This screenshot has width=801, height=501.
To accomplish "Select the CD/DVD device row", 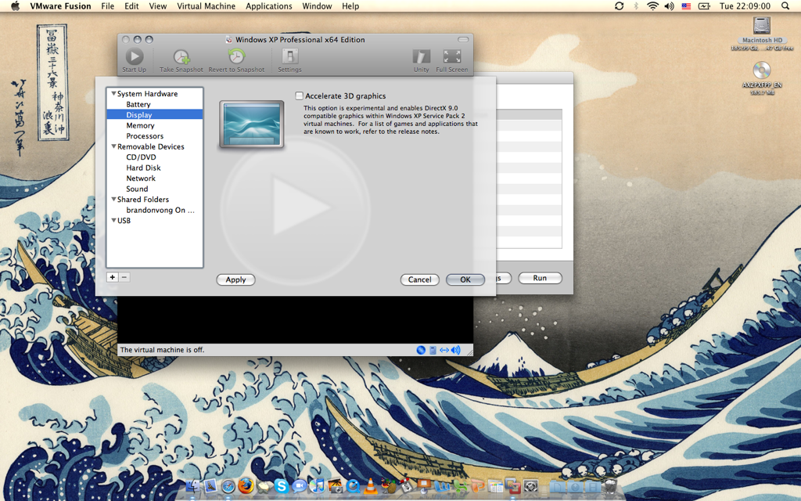I will 155,157.
